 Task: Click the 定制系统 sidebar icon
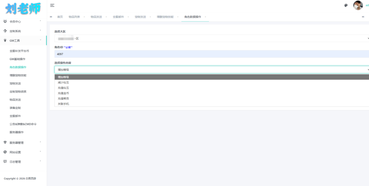[x=5, y=31]
